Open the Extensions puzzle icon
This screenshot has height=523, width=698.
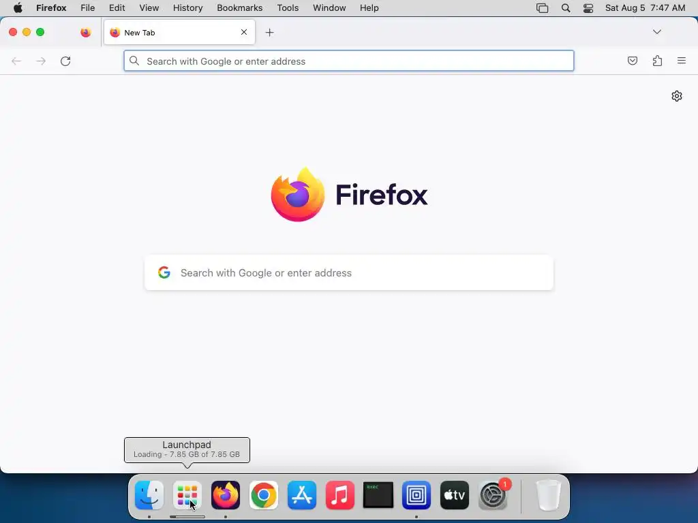pos(657,61)
